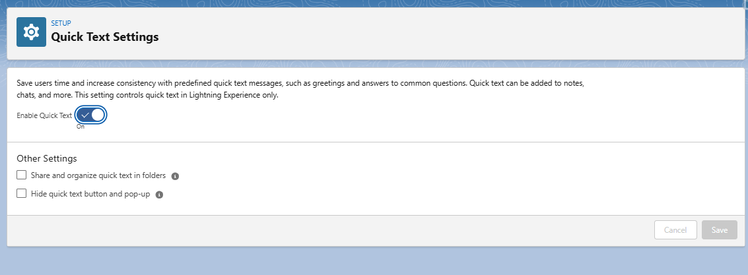The width and height of the screenshot is (748, 275).
Task: Click the Quick Text Settings page title
Action: 105,37
